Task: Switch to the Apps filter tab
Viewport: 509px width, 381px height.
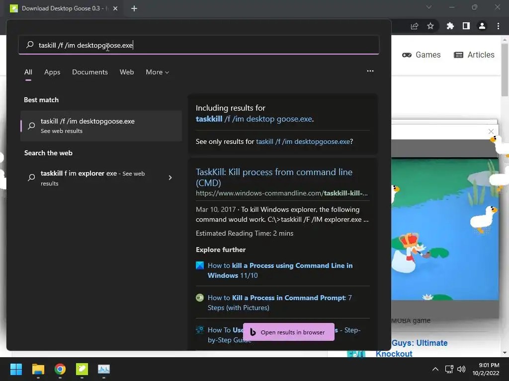Action: 52,72
